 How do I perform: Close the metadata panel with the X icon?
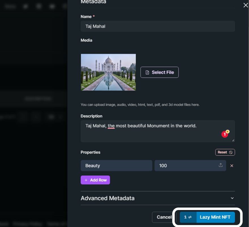[x=246, y=5]
